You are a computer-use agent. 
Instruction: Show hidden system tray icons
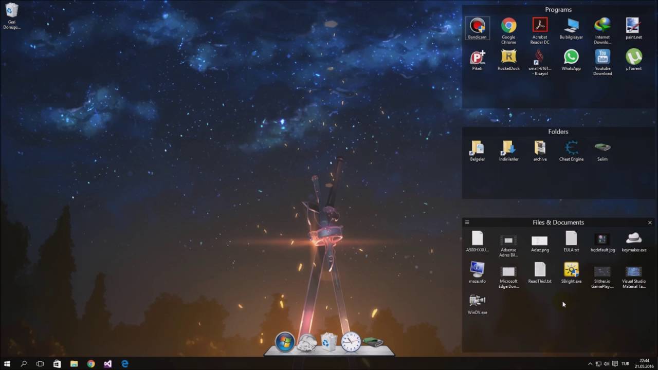pos(590,363)
